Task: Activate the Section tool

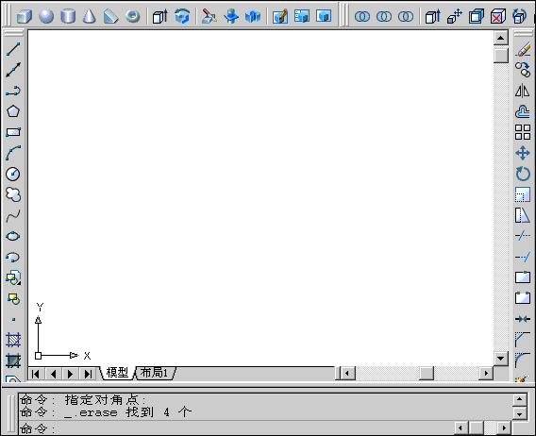Action: pyautogui.click(x=231, y=16)
